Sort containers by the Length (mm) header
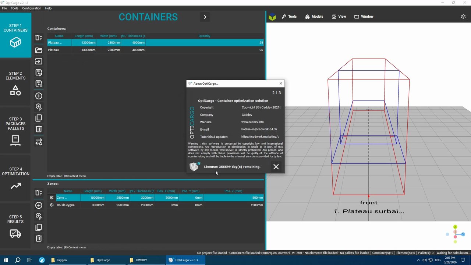This screenshot has height=265, width=471. tap(84, 36)
